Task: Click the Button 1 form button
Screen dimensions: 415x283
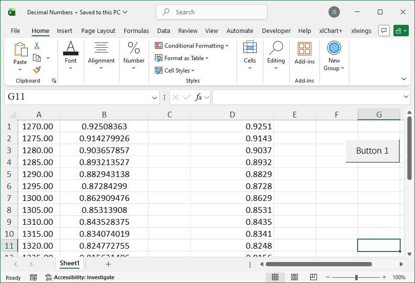Action: pyautogui.click(x=372, y=151)
